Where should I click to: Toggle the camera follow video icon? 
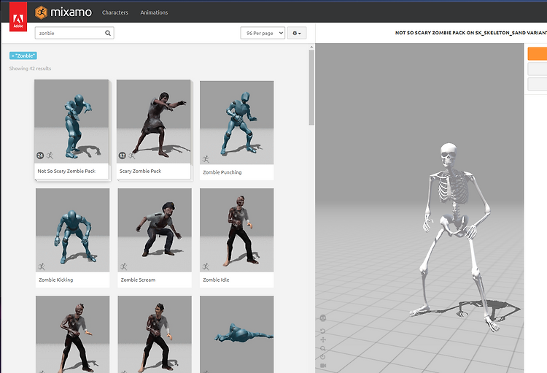click(323, 365)
